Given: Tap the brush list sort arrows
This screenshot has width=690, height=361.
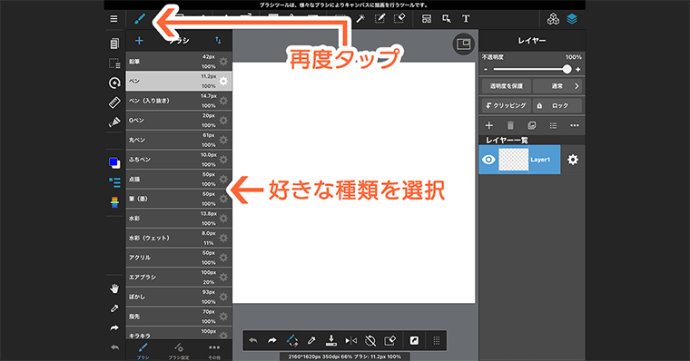Looking at the screenshot, I should click(x=218, y=41).
